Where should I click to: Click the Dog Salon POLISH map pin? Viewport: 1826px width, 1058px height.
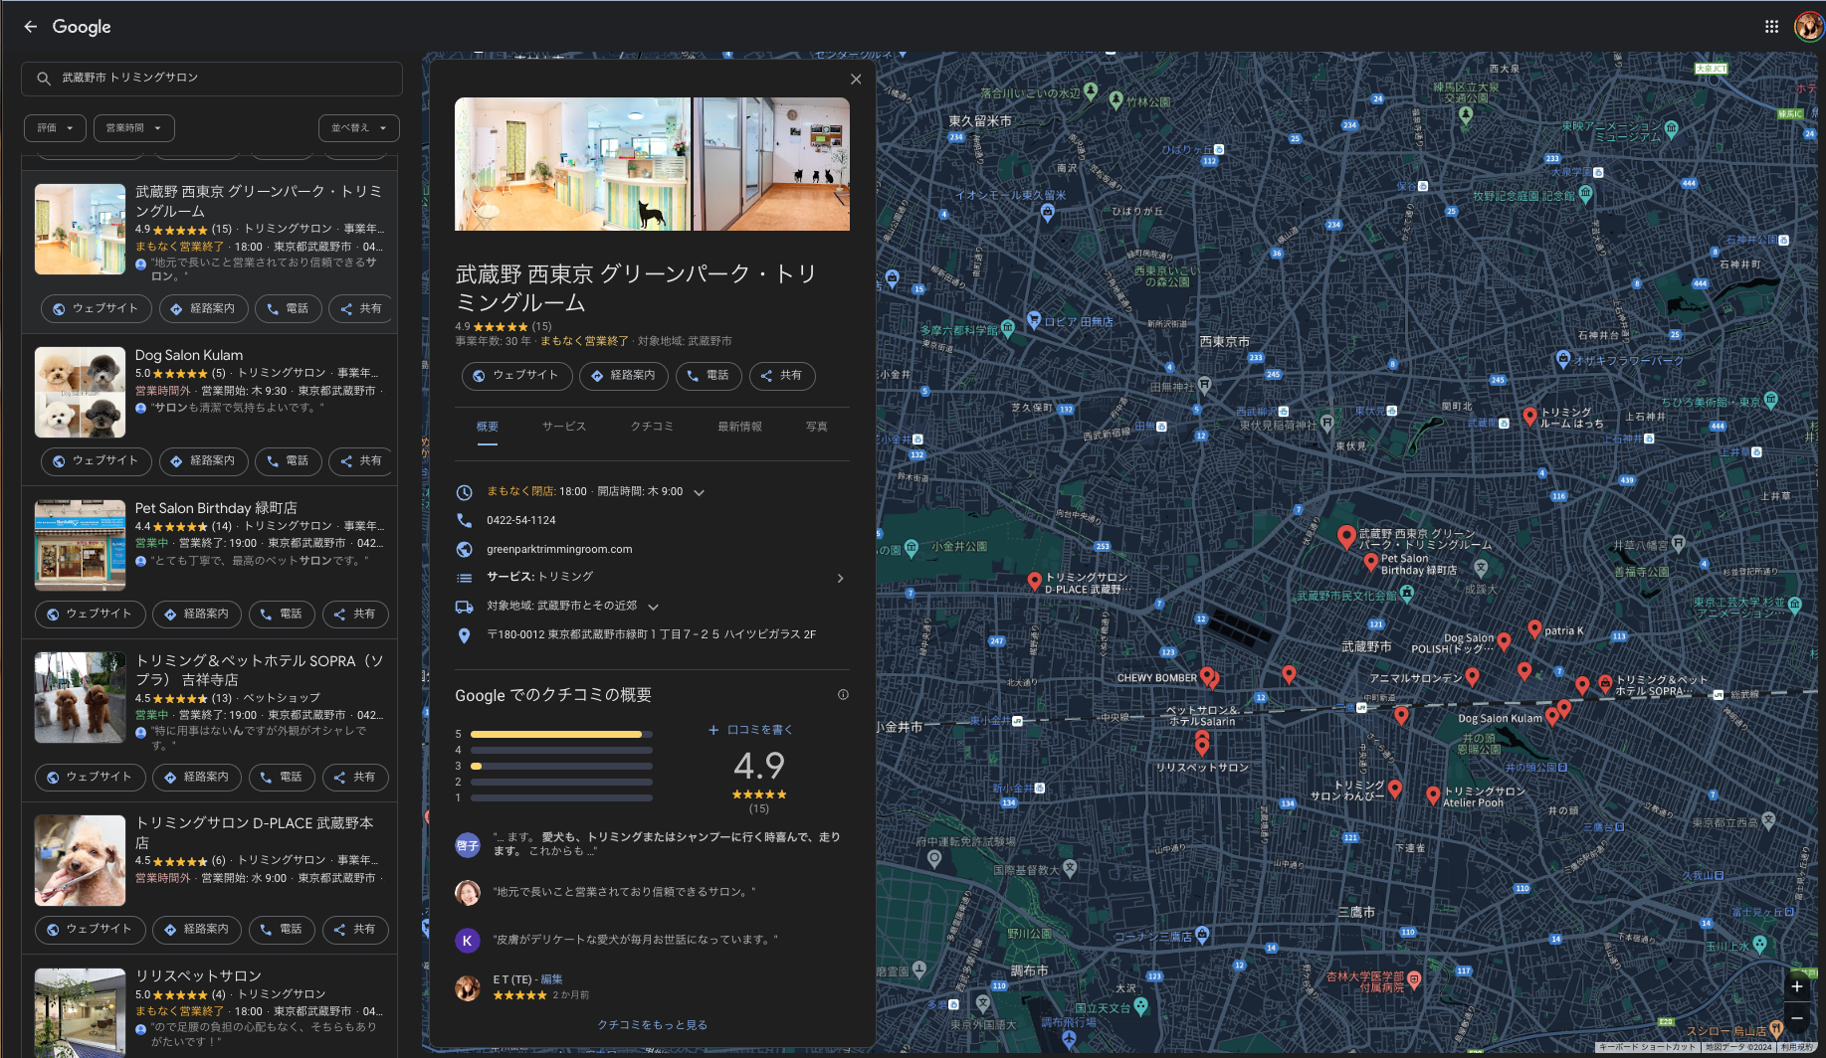click(1504, 641)
